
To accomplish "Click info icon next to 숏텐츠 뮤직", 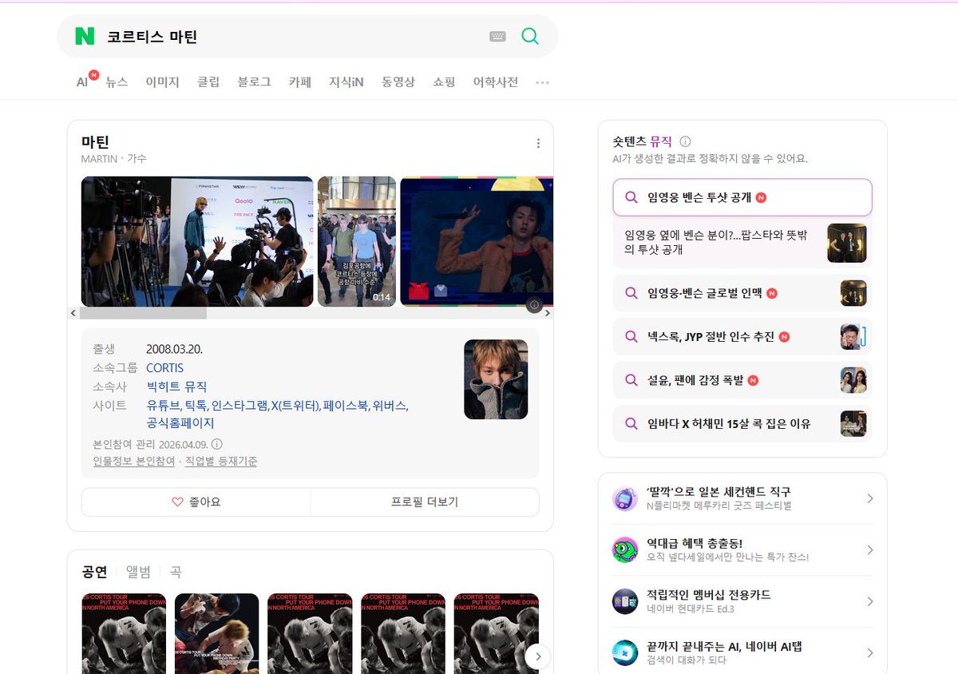I will click(685, 141).
